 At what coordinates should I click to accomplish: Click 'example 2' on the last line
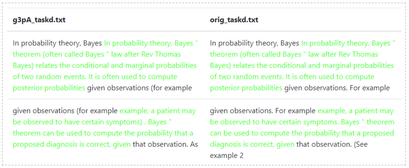pos(227,156)
